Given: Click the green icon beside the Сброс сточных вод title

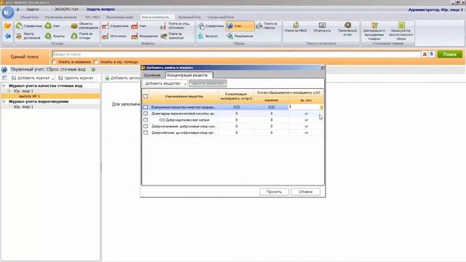Looking at the screenshot, I should [x=93, y=69].
